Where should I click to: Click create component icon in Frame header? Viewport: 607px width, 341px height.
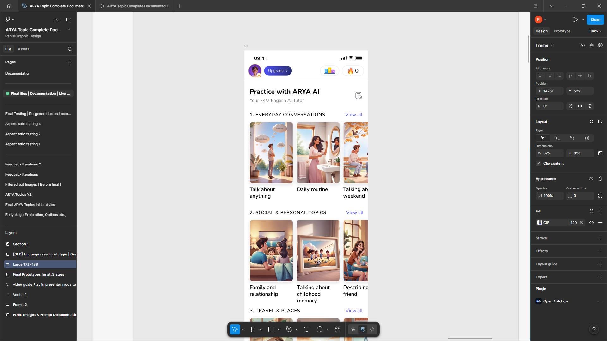pos(592,45)
